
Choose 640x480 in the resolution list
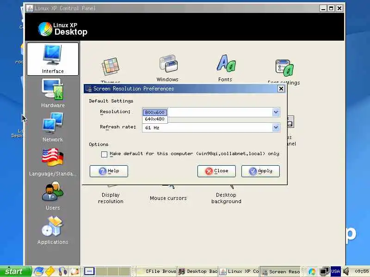click(155, 119)
